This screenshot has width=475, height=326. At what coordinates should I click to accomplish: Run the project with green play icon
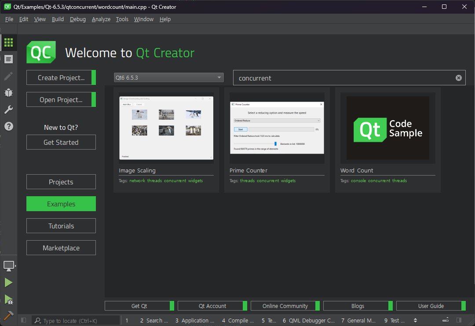pos(8,283)
